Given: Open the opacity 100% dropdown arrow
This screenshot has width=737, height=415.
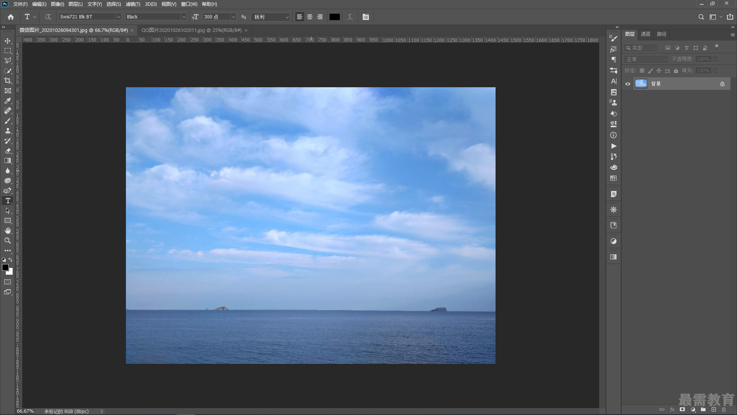Looking at the screenshot, I should click(x=715, y=59).
